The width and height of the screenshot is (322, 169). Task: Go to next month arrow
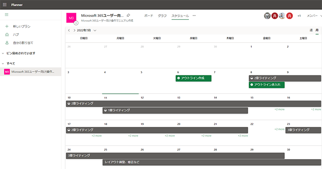[x=74, y=30]
